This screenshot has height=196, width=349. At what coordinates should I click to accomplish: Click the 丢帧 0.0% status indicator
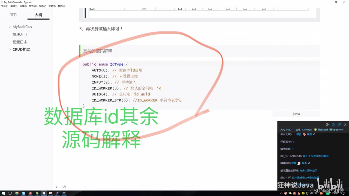click(x=336, y=130)
